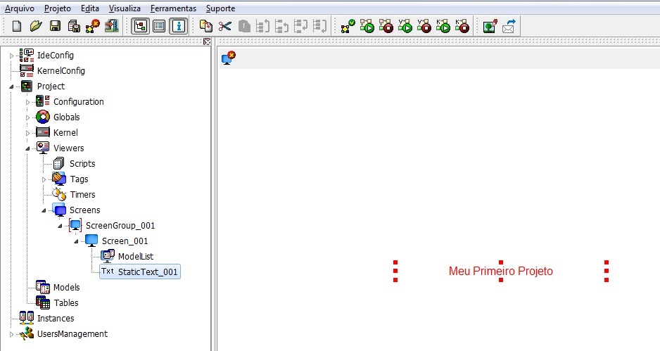Open the Projeto menu
The height and width of the screenshot is (351, 660).
58,8
